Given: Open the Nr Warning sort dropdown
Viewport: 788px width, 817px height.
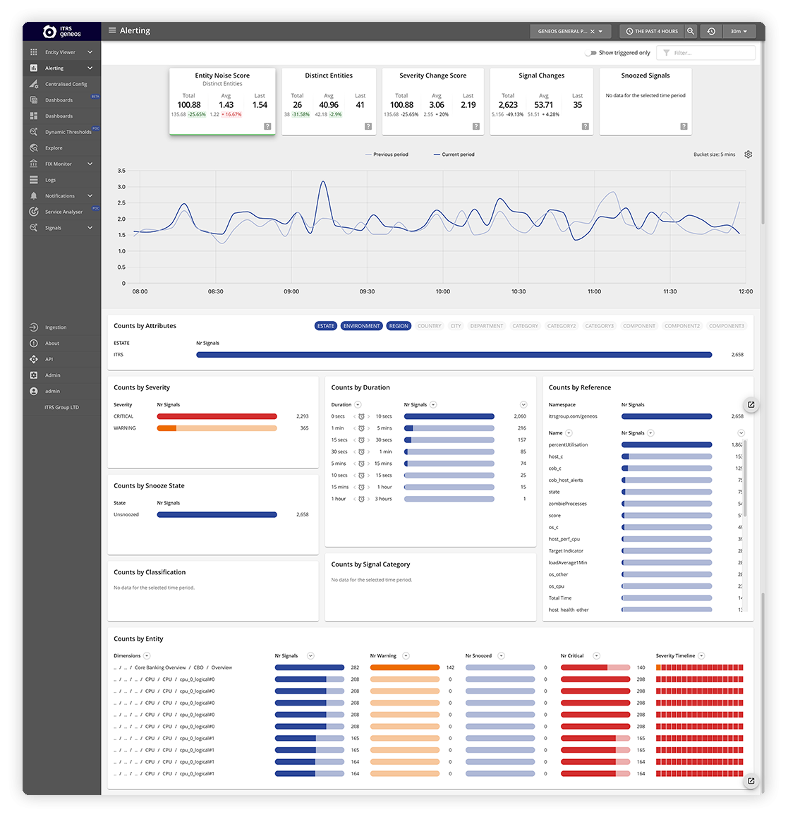Looking at the screenshot, I should click(404, 655).
